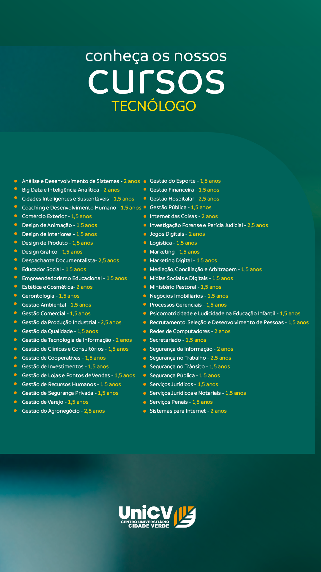Click the UniCV leaf logo icon
Screen dimensions: 321x572
tap(185, 517)
